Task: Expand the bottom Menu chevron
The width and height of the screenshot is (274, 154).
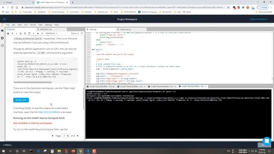Action: pos(7,145)
